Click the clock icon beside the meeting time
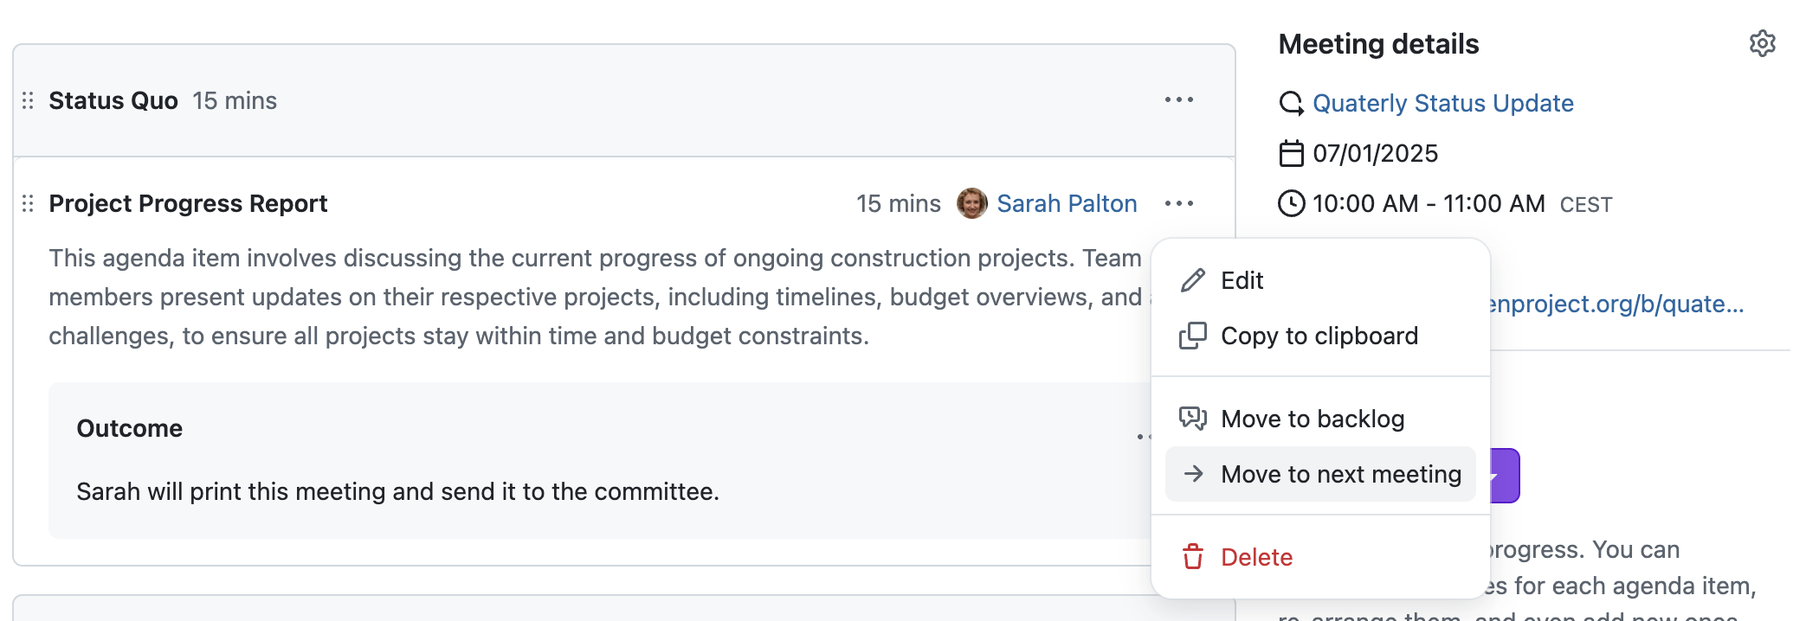The image size is (1806, 621). (x=1292, y=203)
